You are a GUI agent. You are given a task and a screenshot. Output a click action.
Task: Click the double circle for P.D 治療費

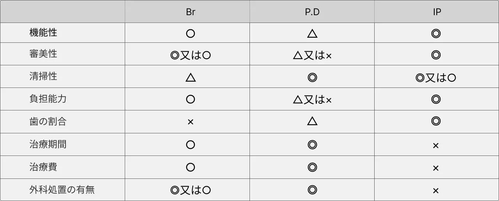click(x=312, y=167)
